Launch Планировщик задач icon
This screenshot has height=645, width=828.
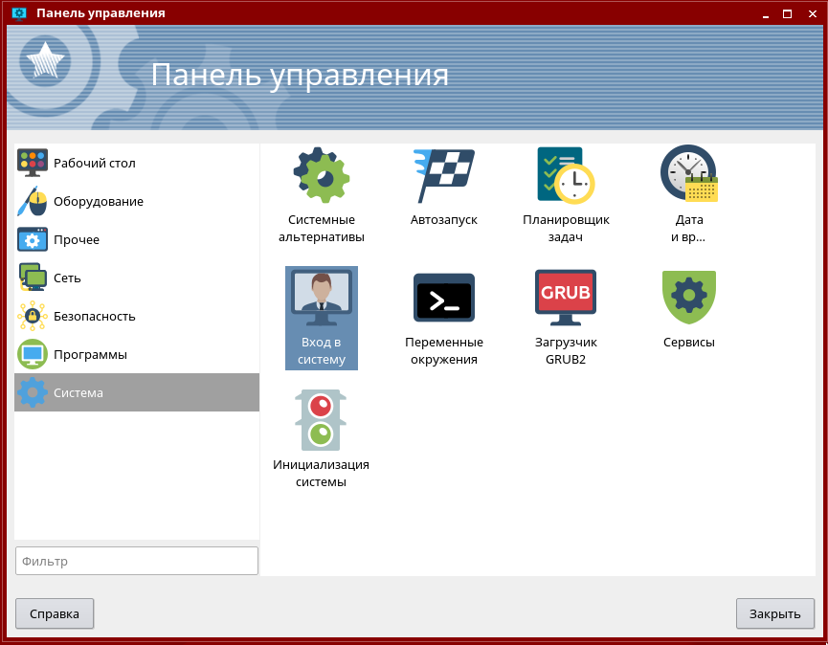[566, 176]
